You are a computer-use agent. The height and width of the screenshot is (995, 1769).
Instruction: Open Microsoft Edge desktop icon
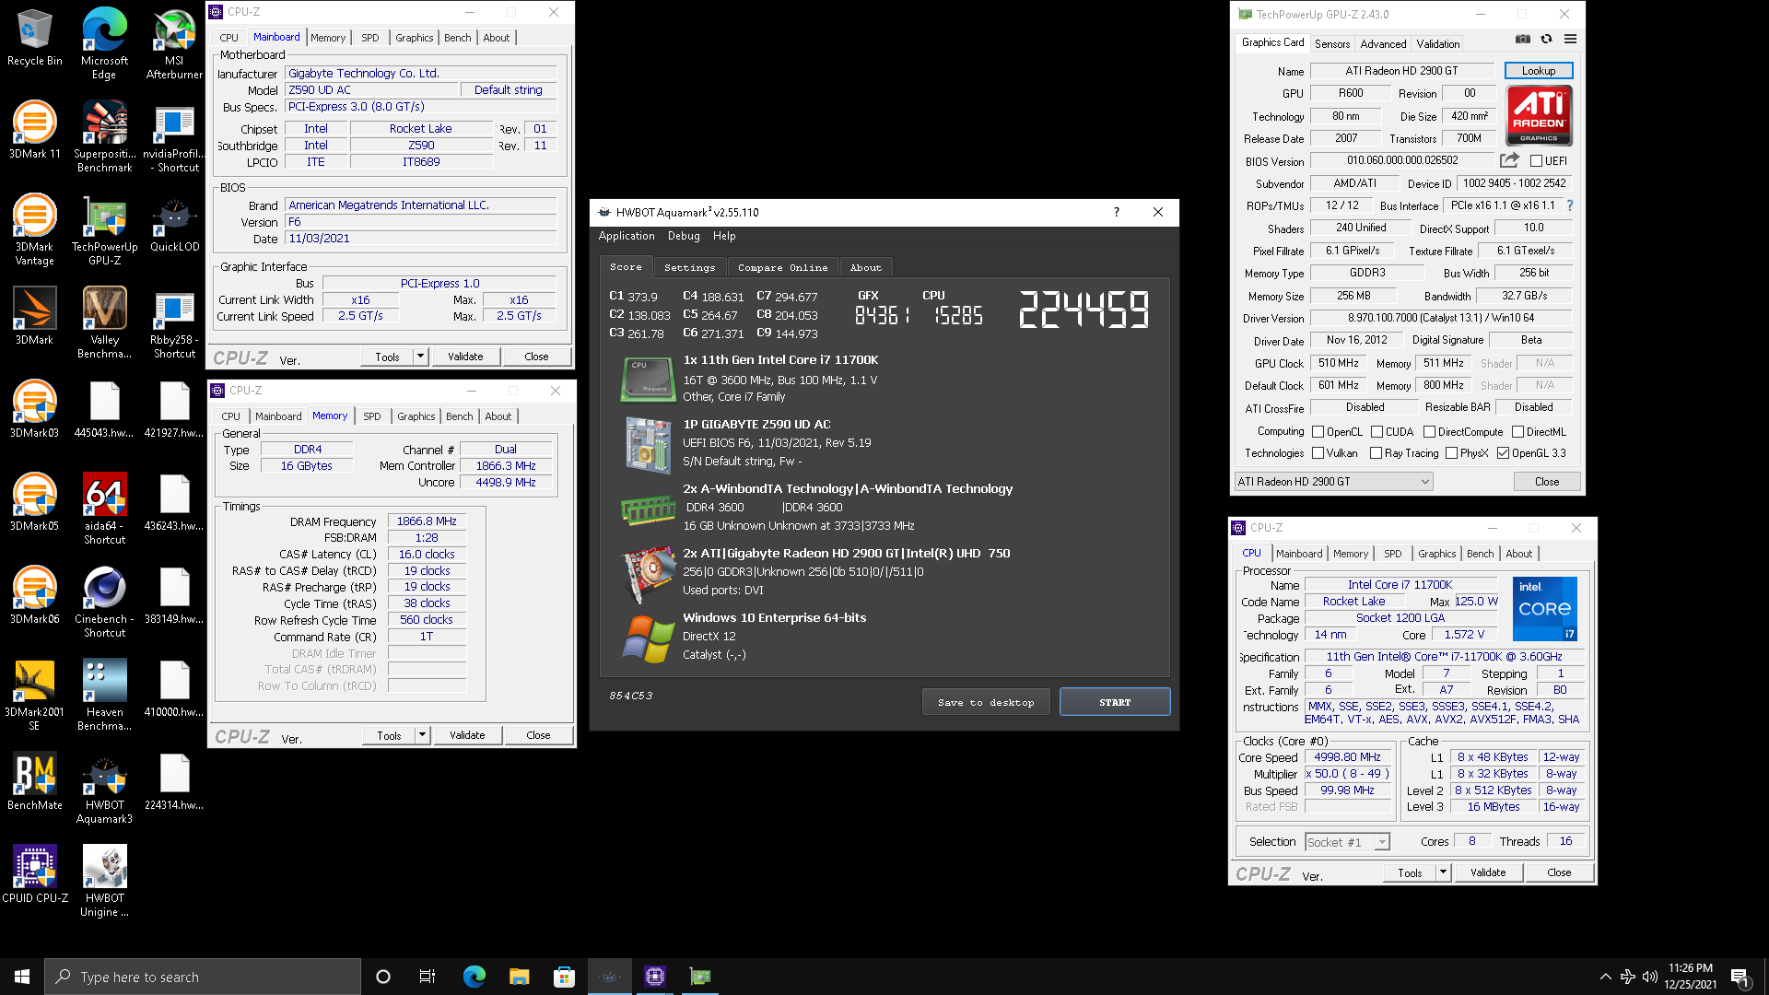point(104,44)
